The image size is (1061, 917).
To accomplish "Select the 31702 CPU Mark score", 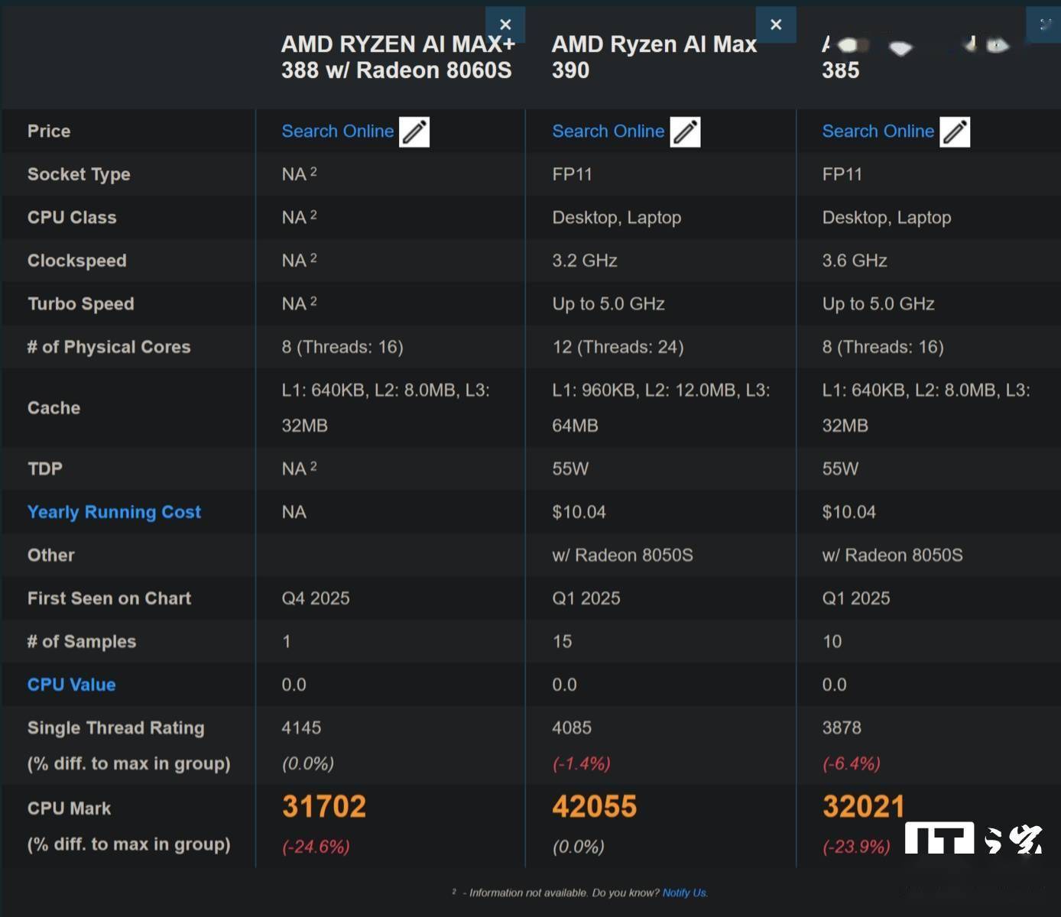I will pos(324,807).
